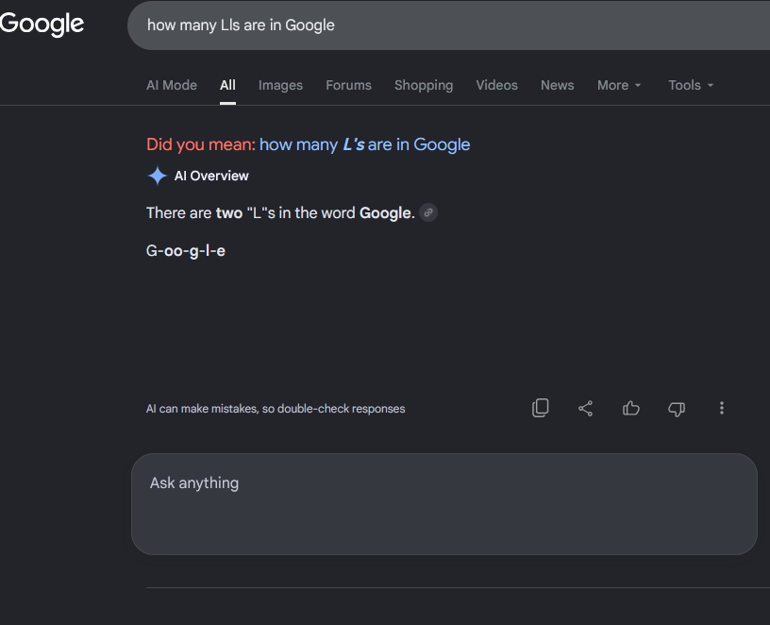Open the three-dot more options menu

pyautogui.click(x=721, y=408)
